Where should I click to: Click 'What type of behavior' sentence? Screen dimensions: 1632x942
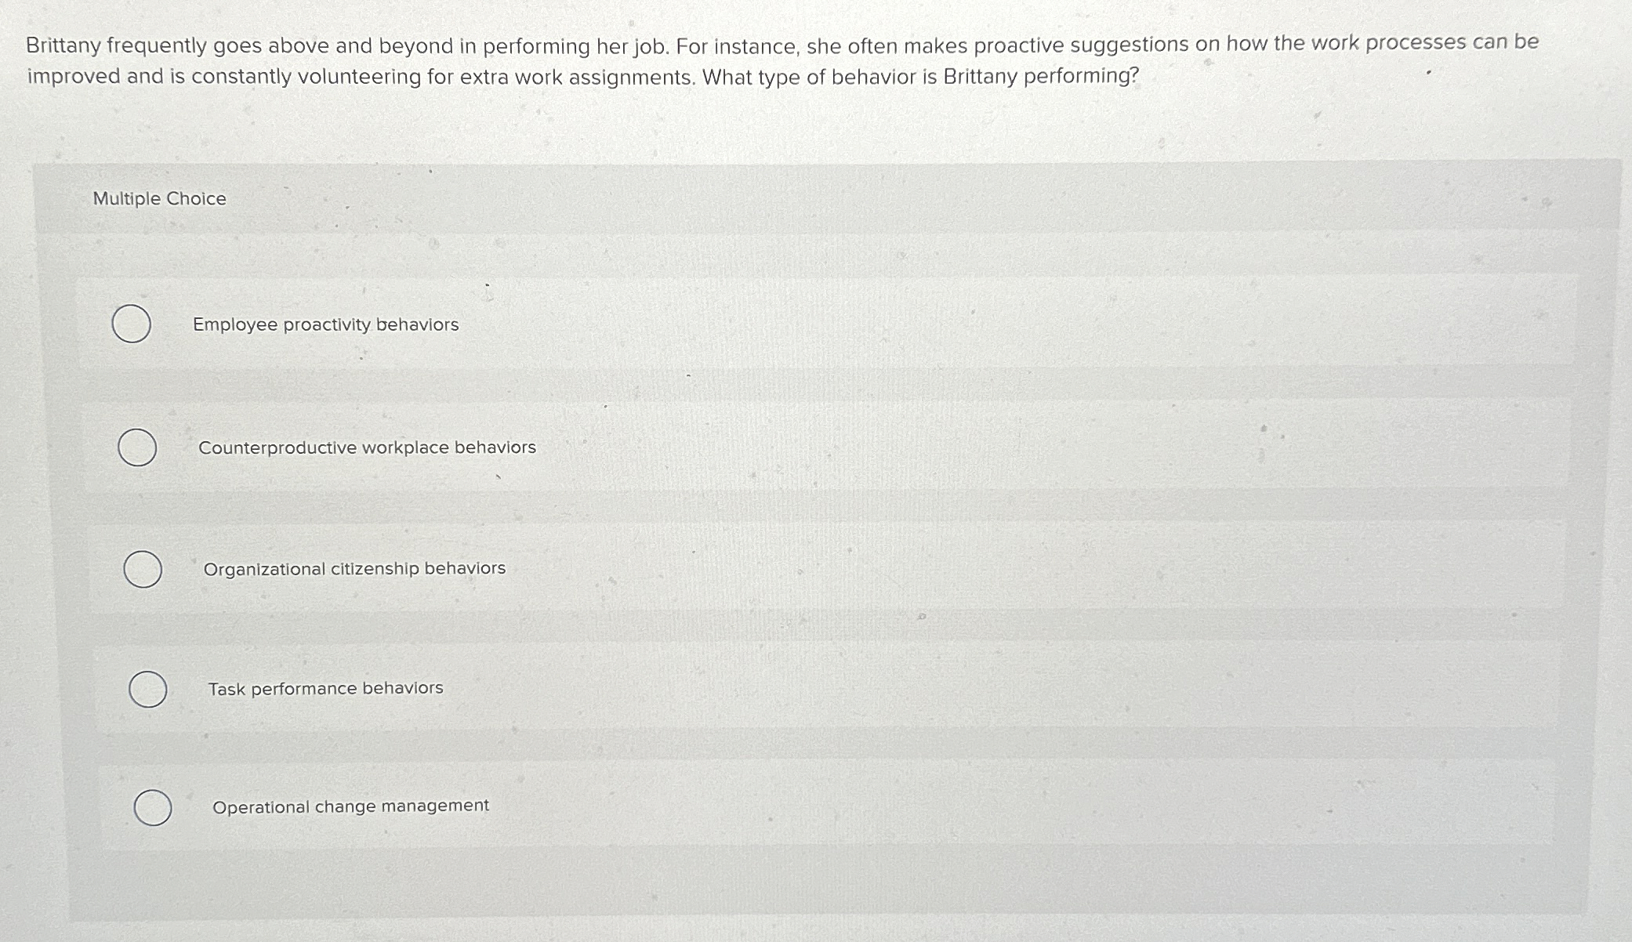click(x=793, y=77)
